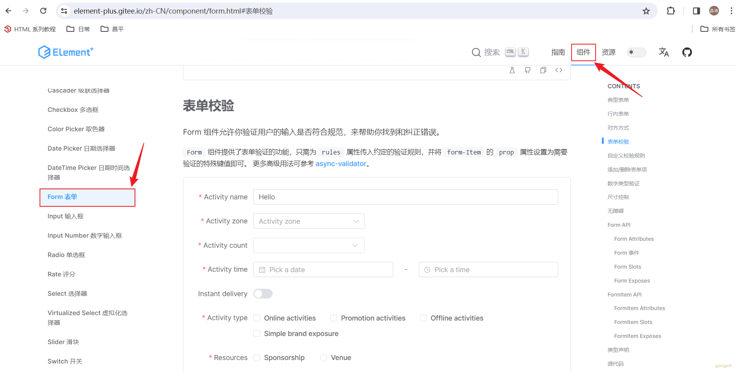Select Radio 单选框 in sidebar
The width and height of the screenshot is (736, 372).
(66, 255)
